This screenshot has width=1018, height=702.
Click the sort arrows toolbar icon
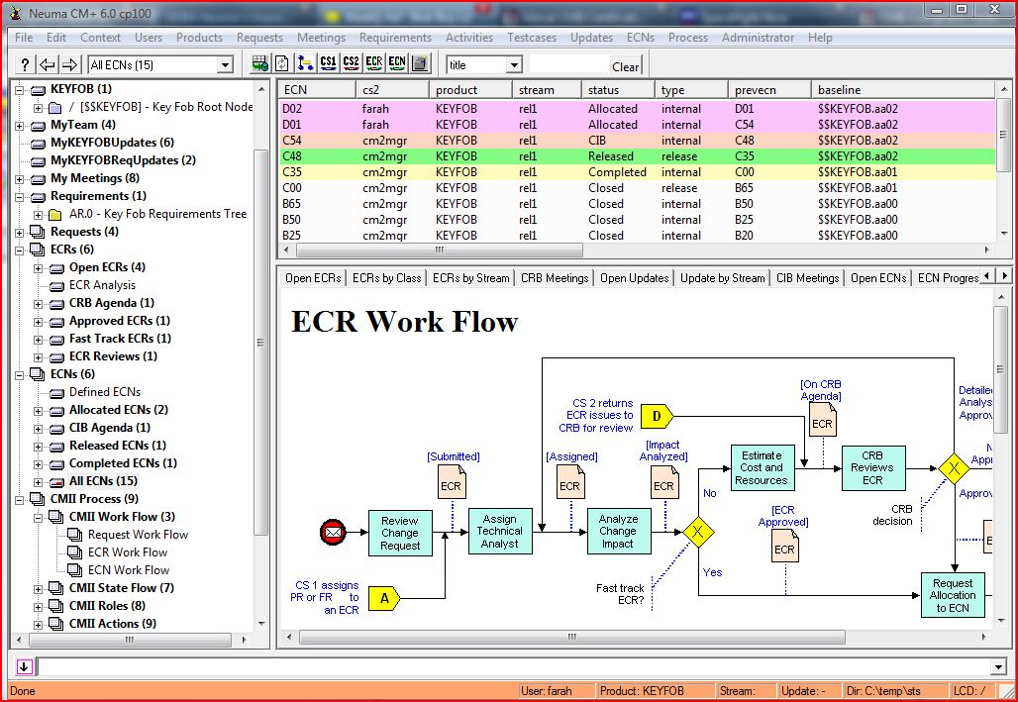click(x=305, y=63)
